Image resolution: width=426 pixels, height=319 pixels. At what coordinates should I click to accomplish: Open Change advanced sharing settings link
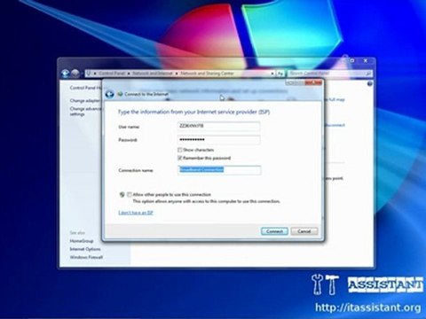(85, 112)
